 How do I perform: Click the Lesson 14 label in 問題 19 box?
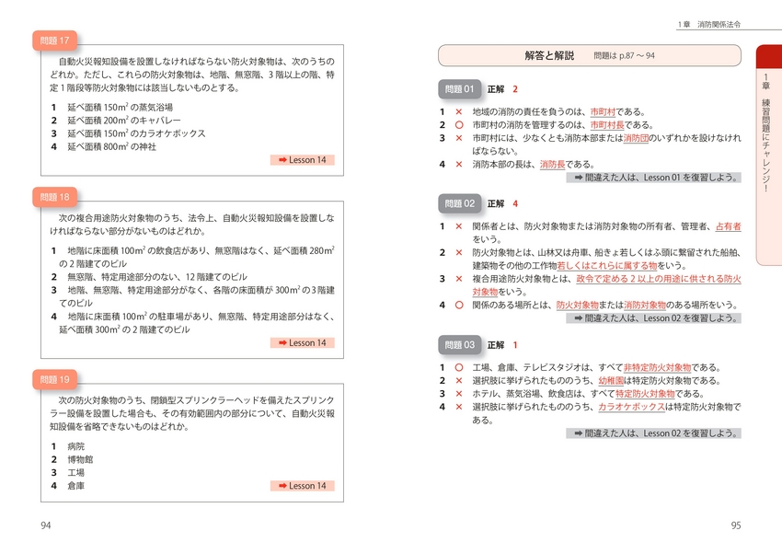(303, 486)
